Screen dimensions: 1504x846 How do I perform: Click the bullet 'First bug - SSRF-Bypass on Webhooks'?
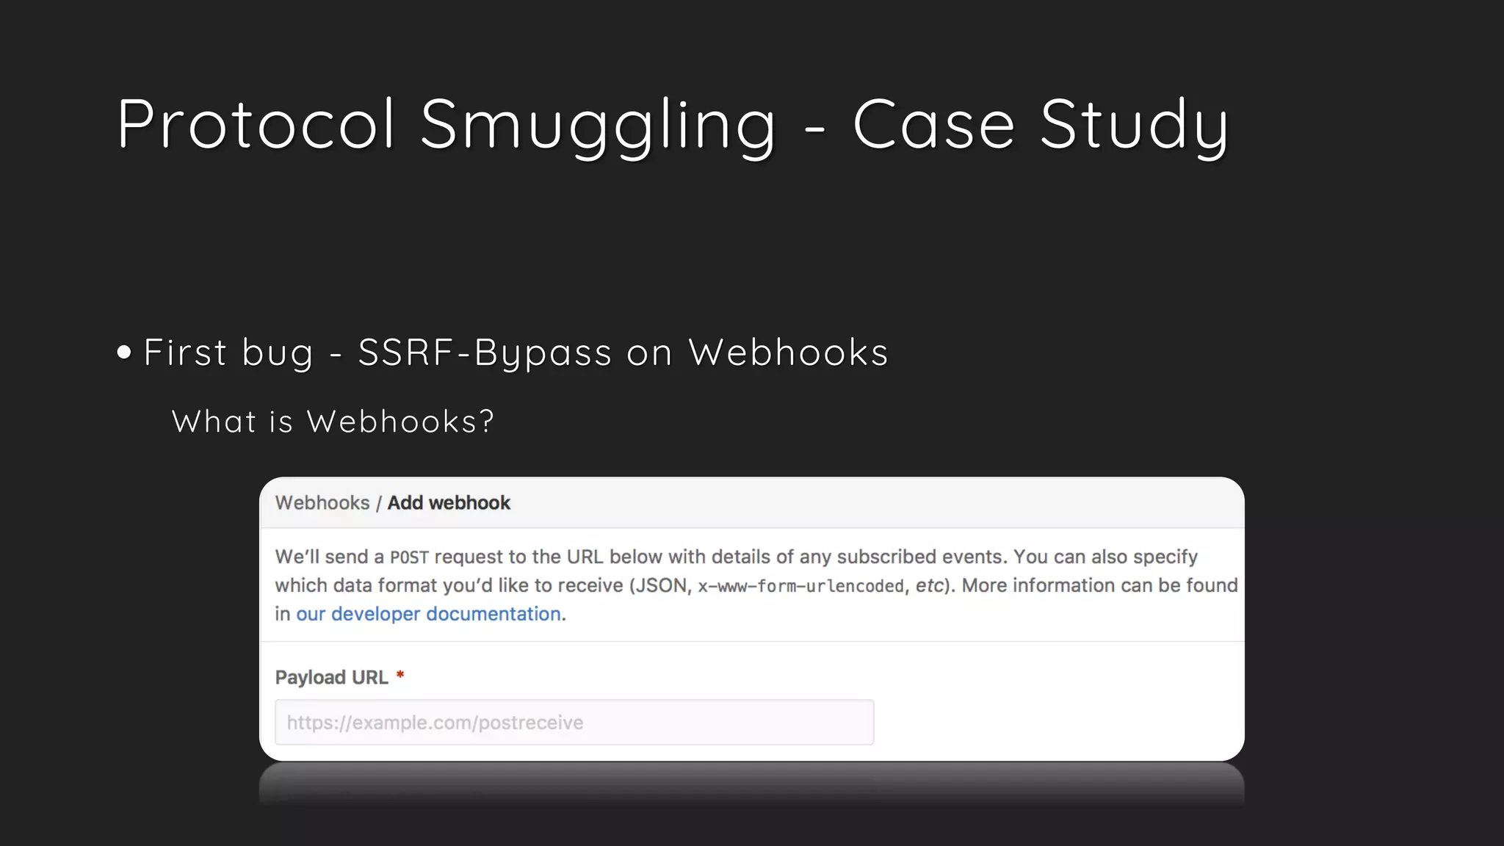point(516,352)
